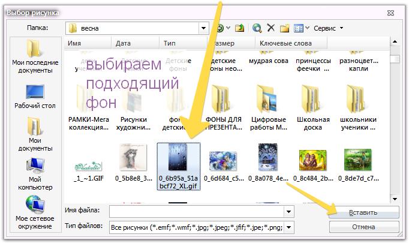The image size is (409, 243).
Task: Click the Delete X toolbar icon
Action: click(271, 28)
